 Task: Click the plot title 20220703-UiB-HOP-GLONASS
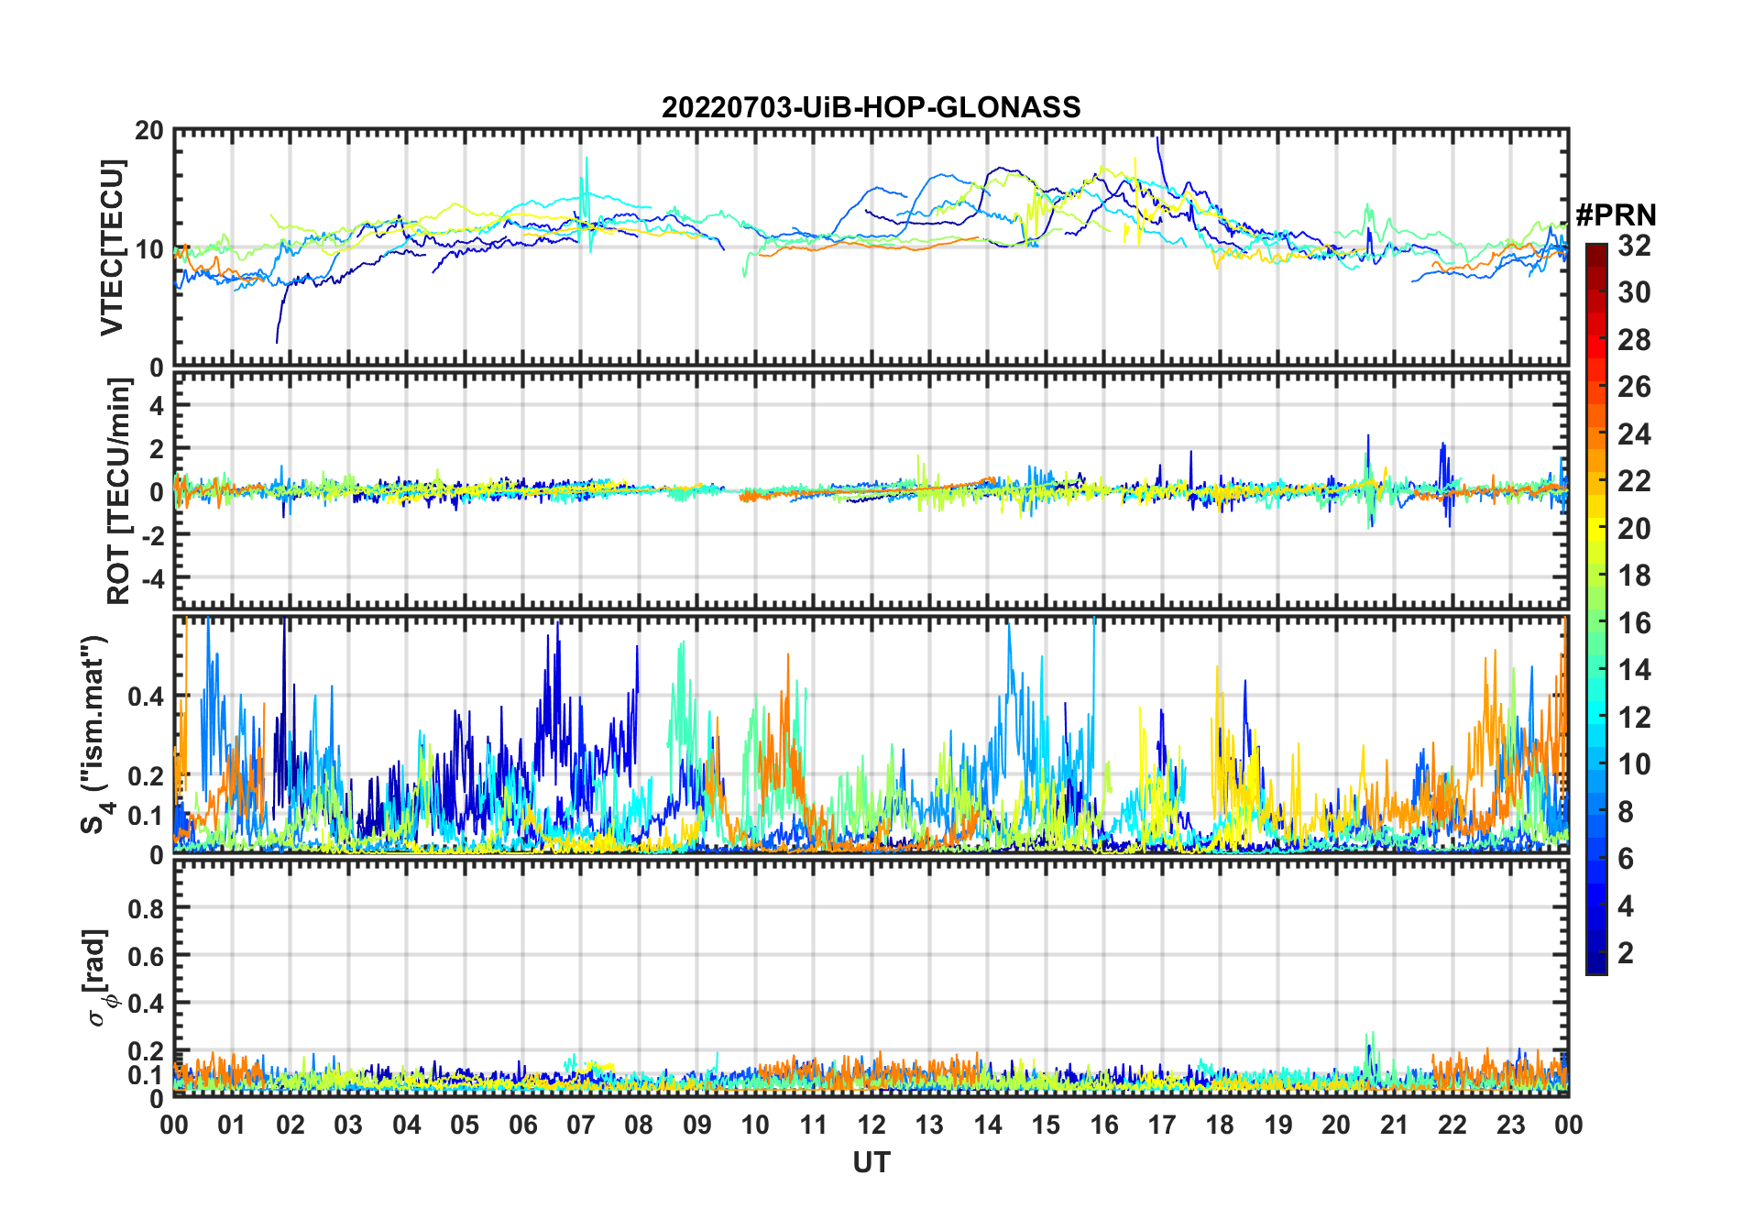pyautogui.click(x=871, y=107)
